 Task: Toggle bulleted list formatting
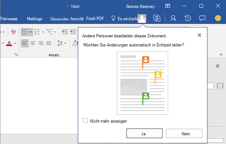[25, 32]
